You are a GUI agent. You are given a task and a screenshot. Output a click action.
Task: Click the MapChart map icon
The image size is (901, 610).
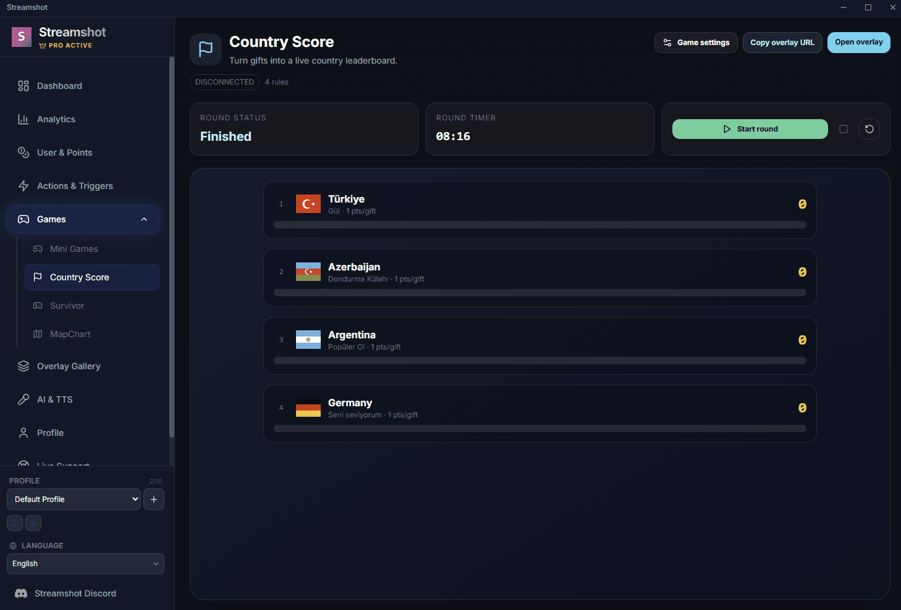pos(38,334)
